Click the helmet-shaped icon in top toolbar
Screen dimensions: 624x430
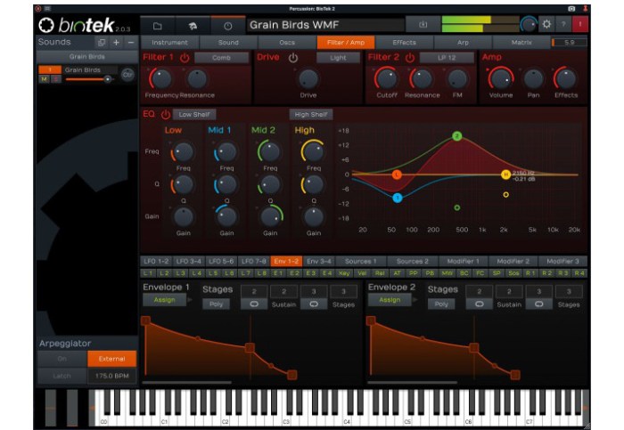(x=193, y=26)
